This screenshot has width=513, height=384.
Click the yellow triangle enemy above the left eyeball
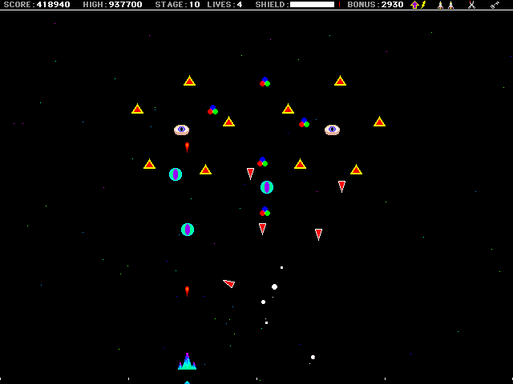pos(189,81)
